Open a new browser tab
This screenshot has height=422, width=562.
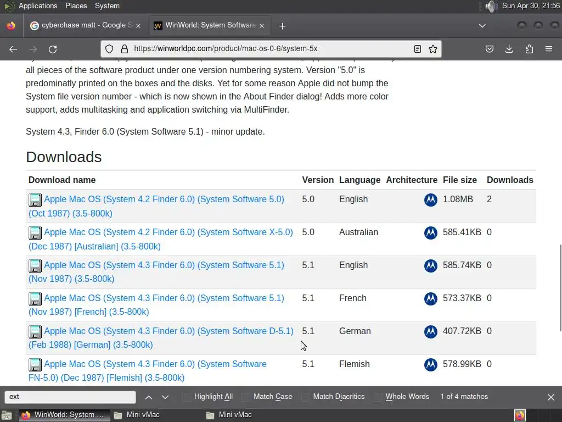tap(283, 26)
